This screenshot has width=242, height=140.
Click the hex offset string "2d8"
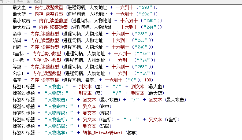click(141, 34)
